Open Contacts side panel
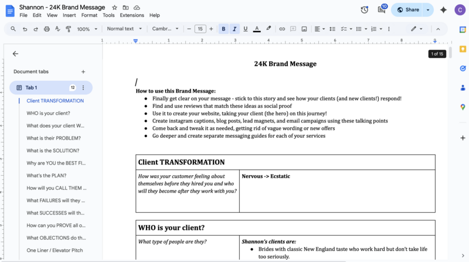 click(463, 88)
